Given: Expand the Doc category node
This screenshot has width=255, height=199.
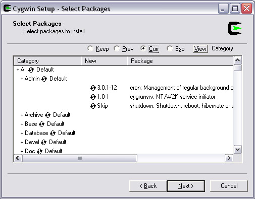Looking at the screenshot, I should coord(22,151).
